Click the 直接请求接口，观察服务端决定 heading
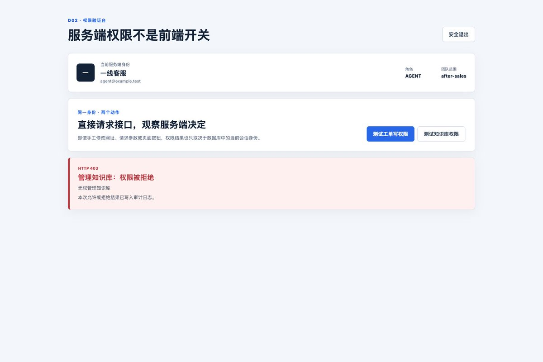The width and height of the screenshot is (543, 362). click(142, 124)
